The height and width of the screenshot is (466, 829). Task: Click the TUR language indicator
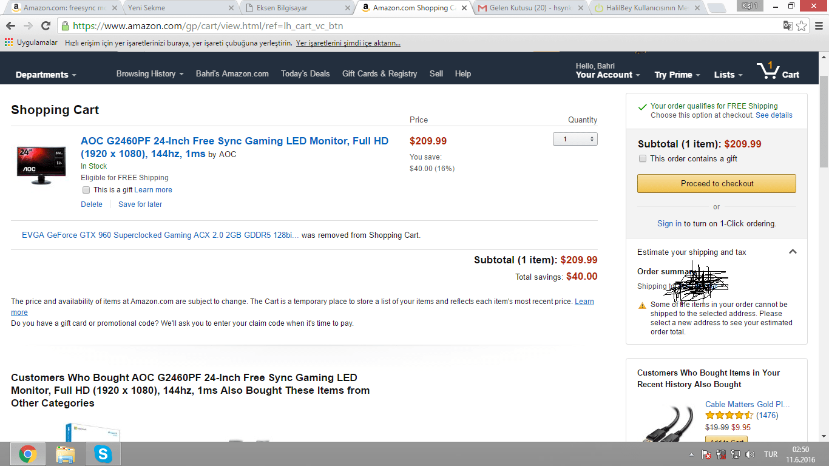771,454
